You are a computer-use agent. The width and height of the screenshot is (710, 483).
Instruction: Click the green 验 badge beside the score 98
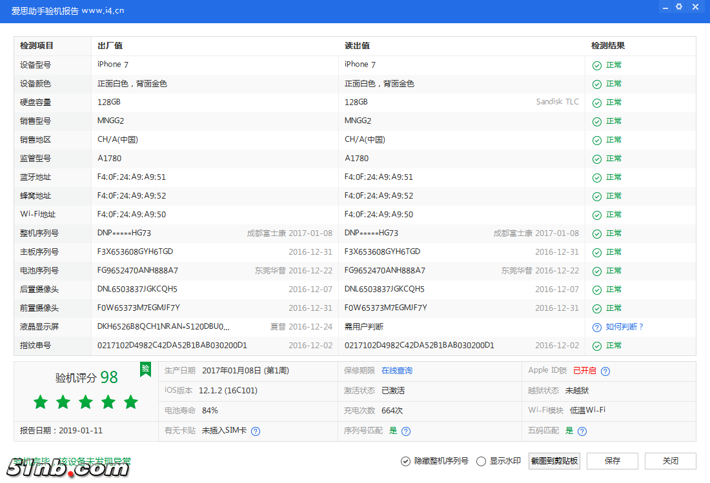tap(145, 370)
